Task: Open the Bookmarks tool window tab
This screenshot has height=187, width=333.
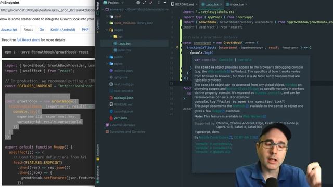Action: (98, 175)
